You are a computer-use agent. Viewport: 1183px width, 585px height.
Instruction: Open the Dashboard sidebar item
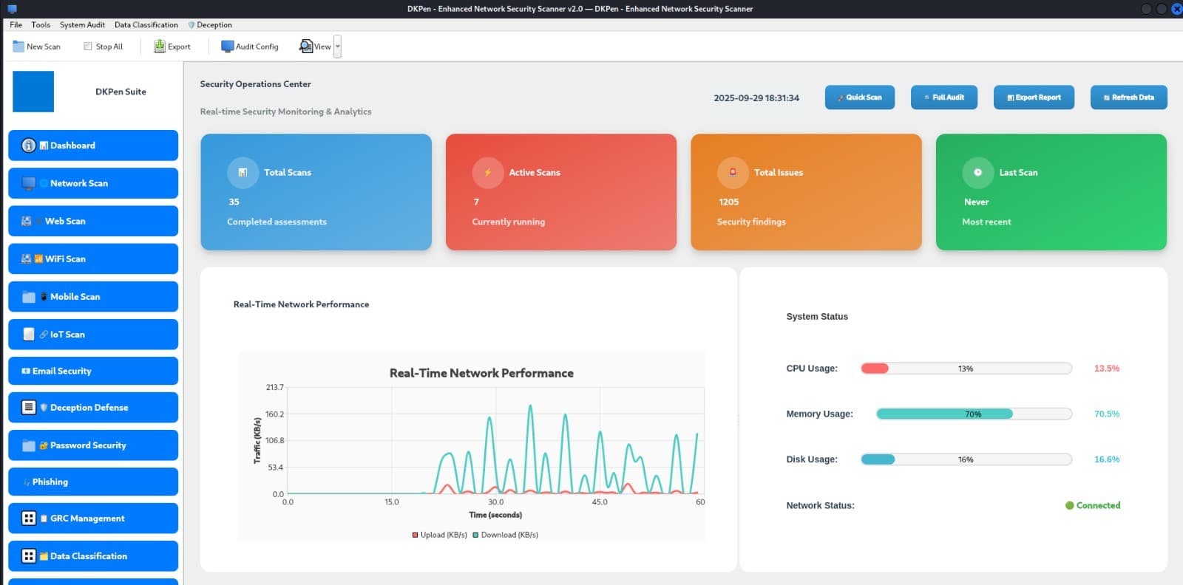[93, 146]
